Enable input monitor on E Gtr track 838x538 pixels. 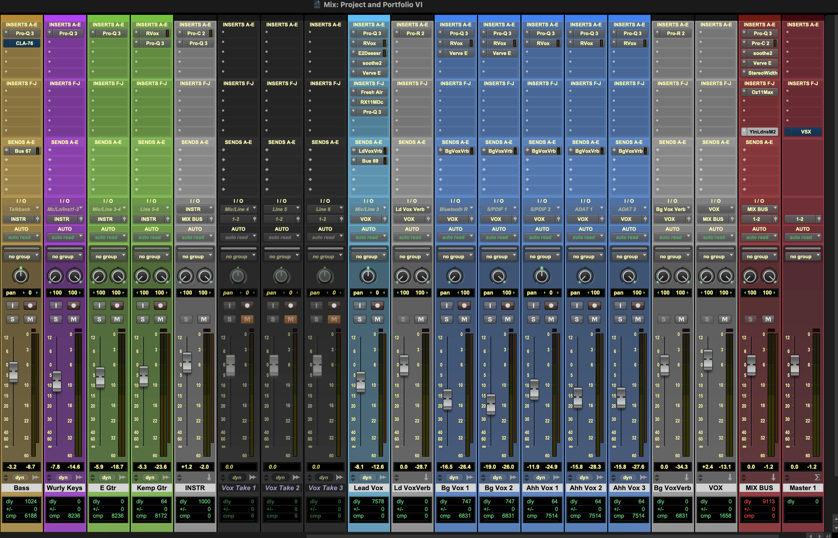tap(99, 306)
